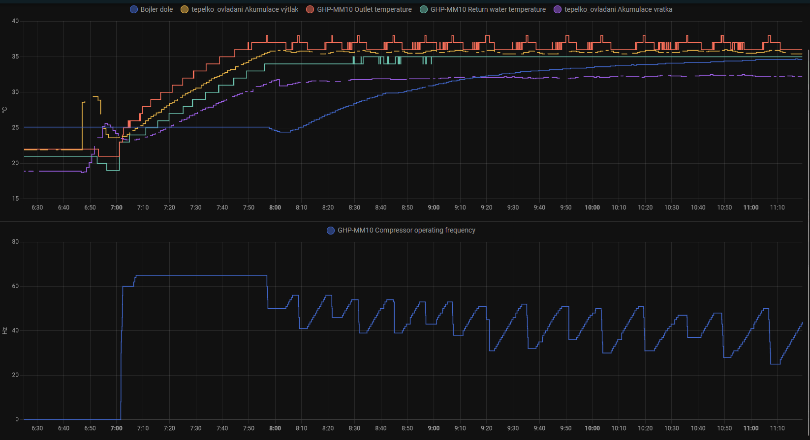The image size is (810, 440).
Task: Click the 0 tick on the Hz axis
Action: pos(17,419)
